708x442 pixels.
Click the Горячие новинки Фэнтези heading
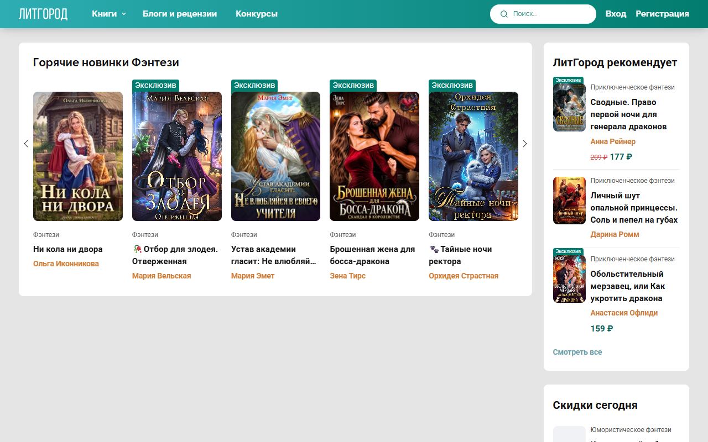click(106, 62)
